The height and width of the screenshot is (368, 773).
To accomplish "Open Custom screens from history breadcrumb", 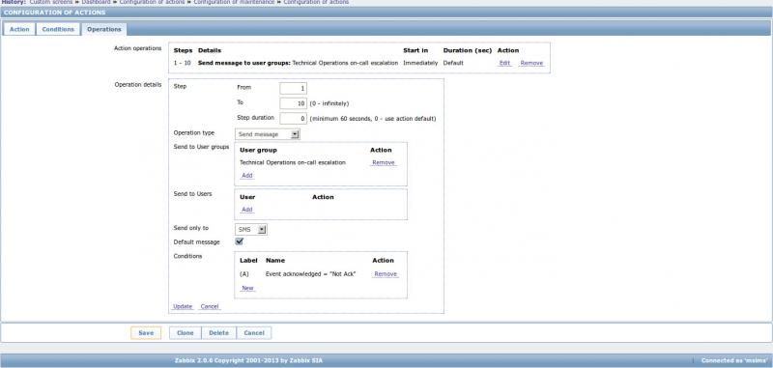I will coord(51,2).
